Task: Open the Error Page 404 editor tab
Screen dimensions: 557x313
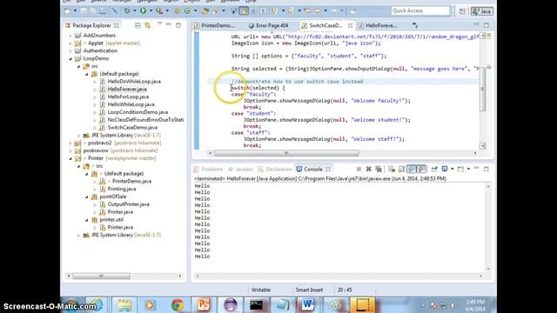Action: click(x=269, y=25)
